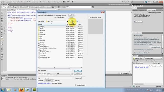This screenshot has height=92, width=164.
Task: Click expand icon in Arquivos panel toolbar
Action: click(x=155, y=61)
